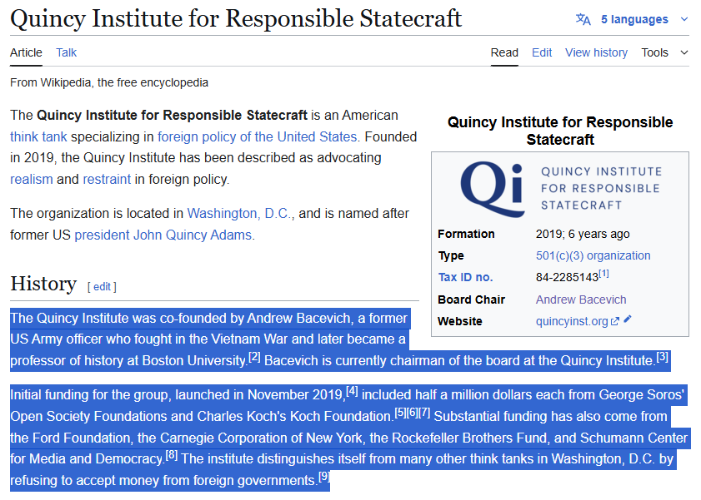Open the Tax ID reference [1]
Viewport: 701px width, 500px height.
[603, 274]
